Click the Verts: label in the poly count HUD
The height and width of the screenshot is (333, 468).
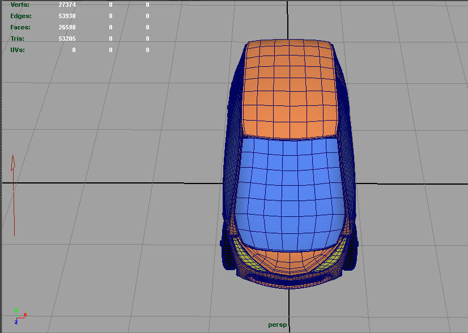click(20, 5)
